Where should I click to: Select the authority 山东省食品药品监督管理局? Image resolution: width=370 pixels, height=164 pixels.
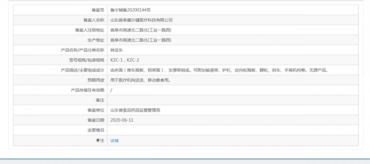[135, 110]
